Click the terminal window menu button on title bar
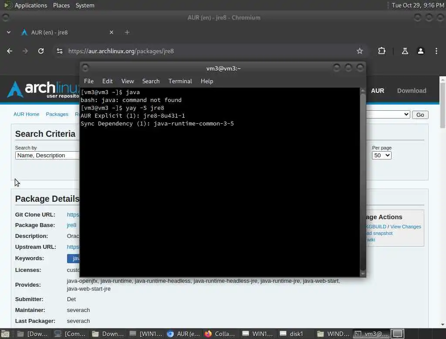This screenshot has width=446, height=339. (85, 68)
